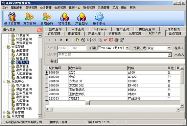Viewport: 187px width, 126px height.
Task: Open the 新增条码 tool
Action: tap(47, 19)
